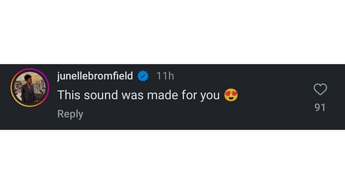Viewport: 345px width, 194px height.
Task: Click 'This' at the comment start
Action: pos(68,95)
